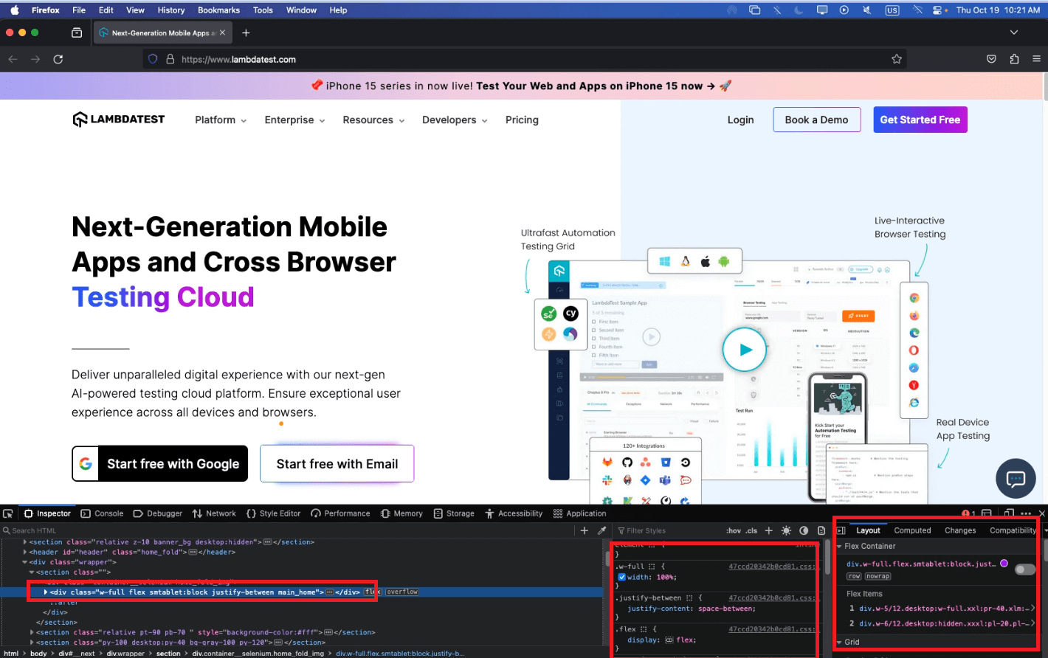The image size is (1048, 658).
Task: Switch to the Computed tab
Action: coord(913,530)
